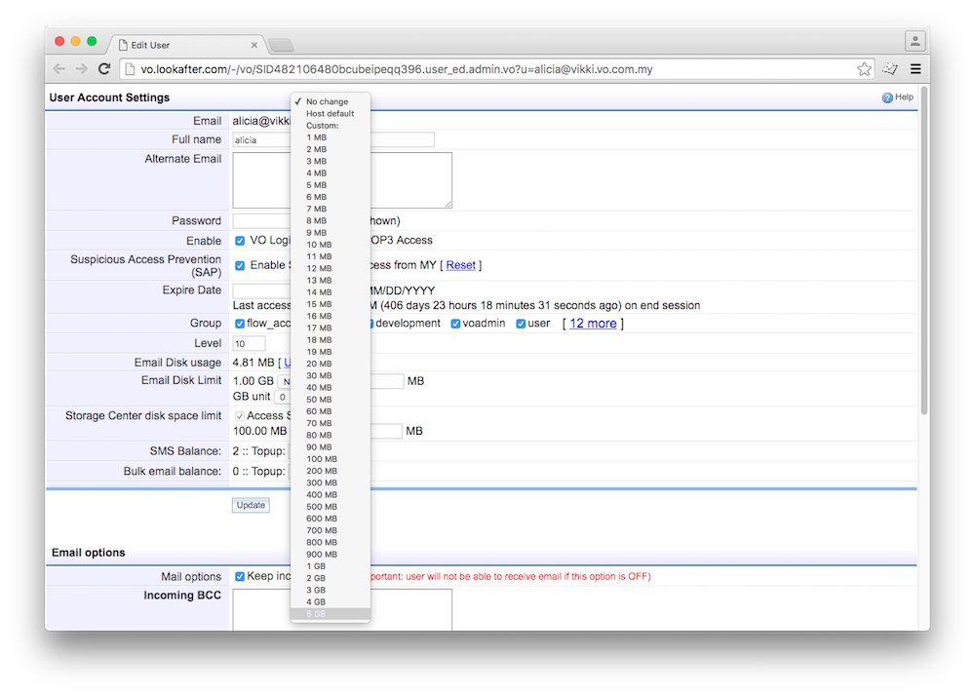Toggle Keep incoming mail checkbox

tap(240, 576)
